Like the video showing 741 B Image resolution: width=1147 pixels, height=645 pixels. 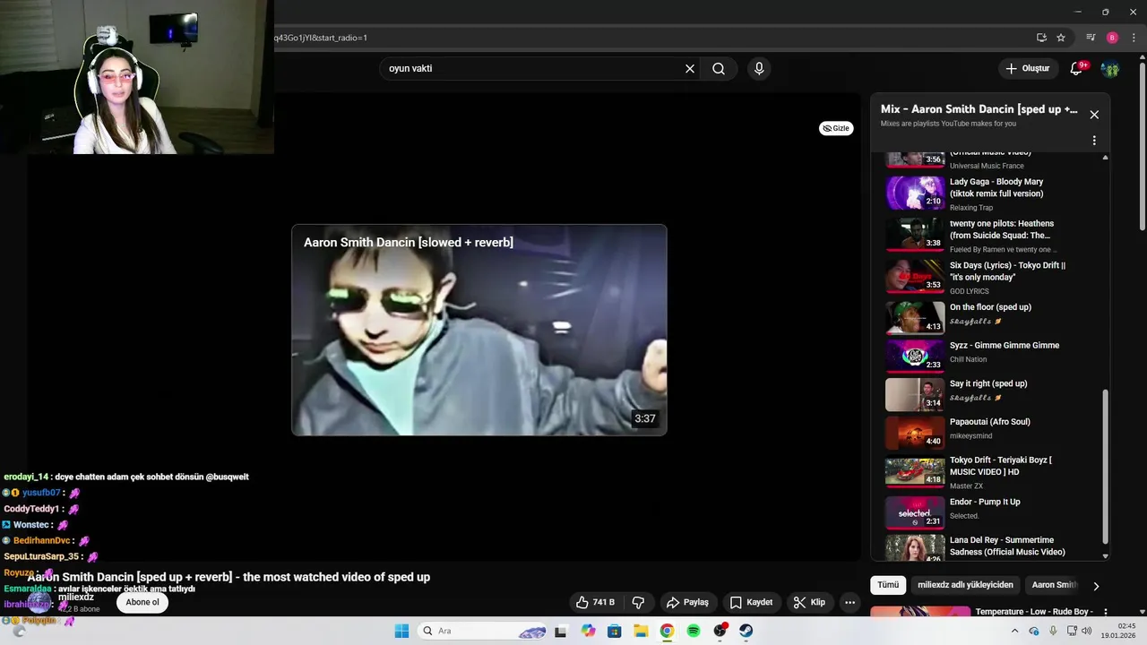tap(595, 602)
